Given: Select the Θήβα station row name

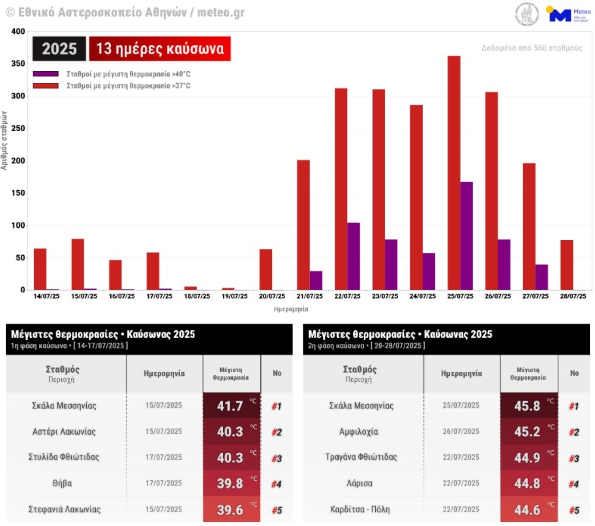Looking at the screenshot, I should tap(62, 484).
